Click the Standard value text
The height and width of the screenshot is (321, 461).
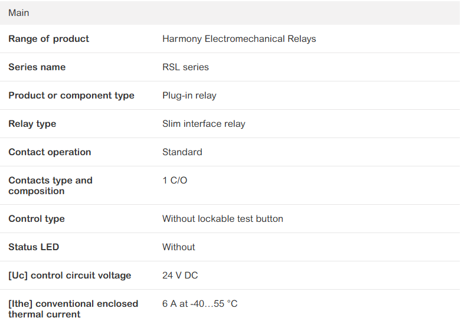(x=182, y=152)
